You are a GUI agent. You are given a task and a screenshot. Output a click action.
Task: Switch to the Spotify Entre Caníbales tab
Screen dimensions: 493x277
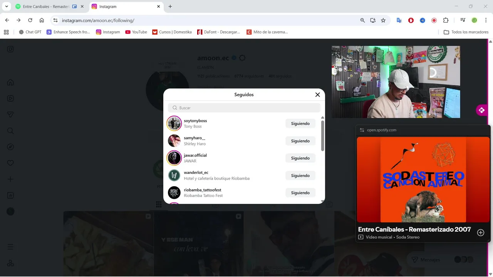[50, 7]
